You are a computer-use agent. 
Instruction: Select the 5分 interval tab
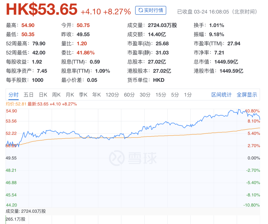[175, 95]
